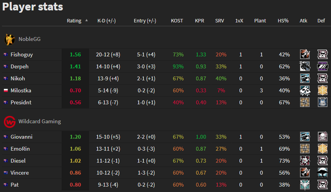Screen dimensions: 331x192
Task: Click Giovanni's 1.00 KPR value
Action: pyautogui.click(x=201, y=137)
